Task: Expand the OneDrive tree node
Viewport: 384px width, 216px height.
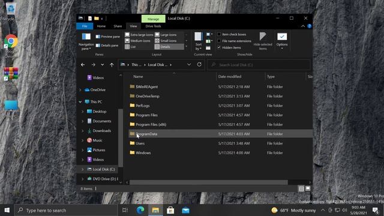Action: click(80, 90)
